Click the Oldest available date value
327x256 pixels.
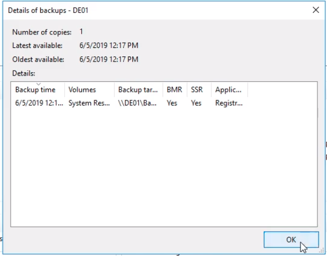point(108,59)
